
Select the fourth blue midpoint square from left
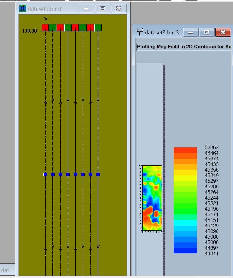68,174
